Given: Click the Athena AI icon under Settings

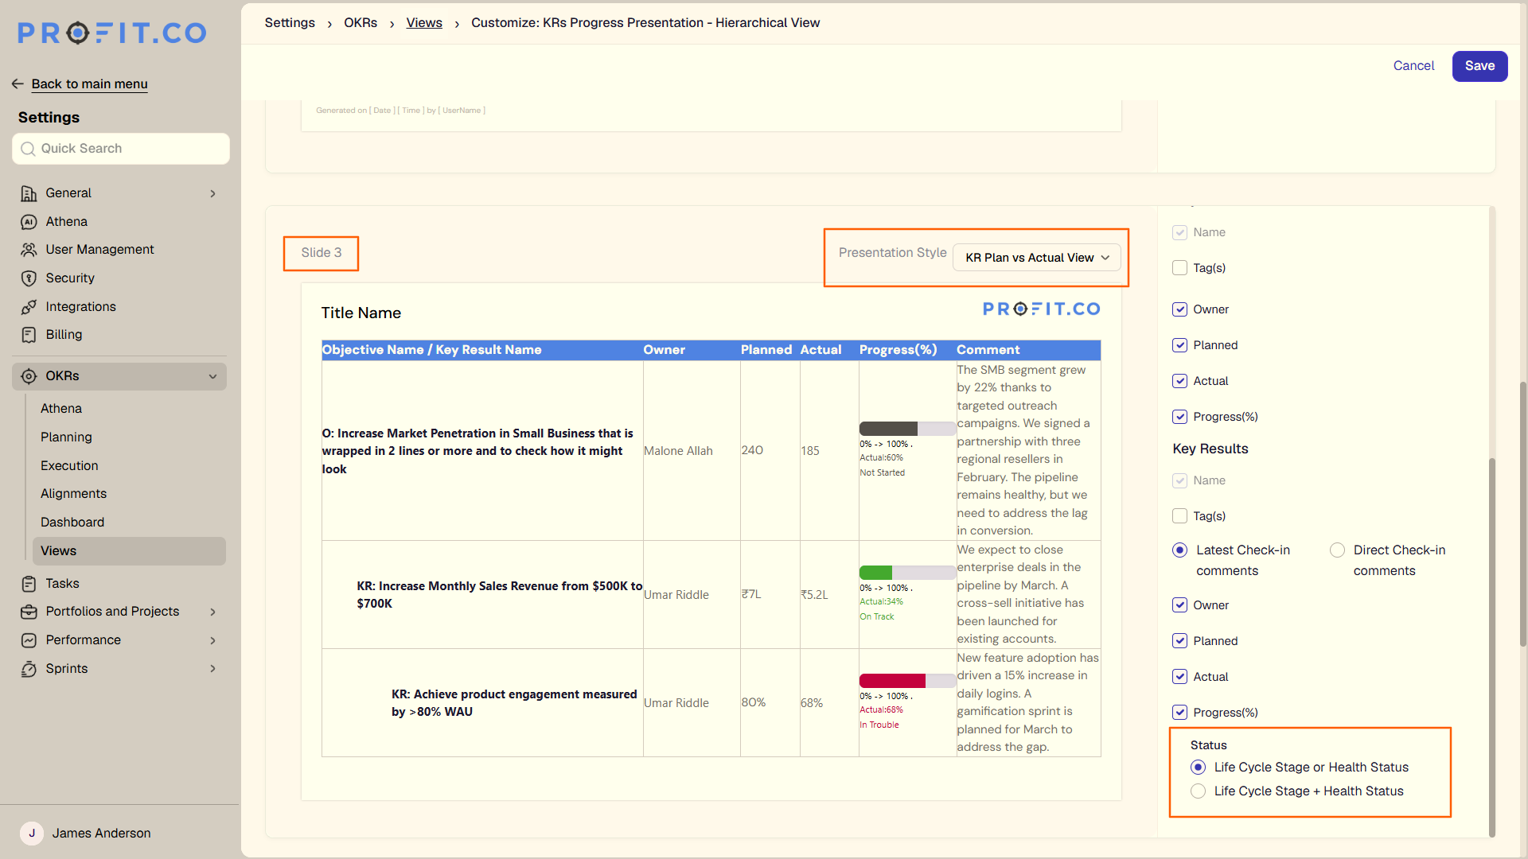Looking at the screenshot, I should tap(29, 222).
